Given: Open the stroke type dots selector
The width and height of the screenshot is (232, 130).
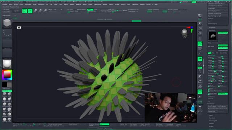Looking at the screenshot, I should point(7,34).
